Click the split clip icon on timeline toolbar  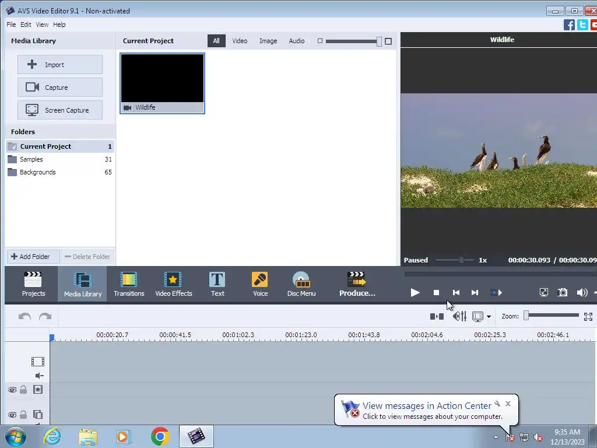[x=437, y=316]
